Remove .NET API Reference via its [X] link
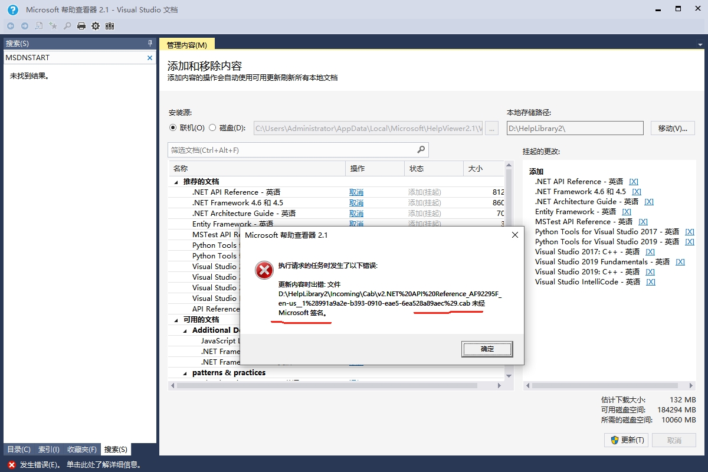The width and height of the screenshot is (708, 472). coord(634,182)
